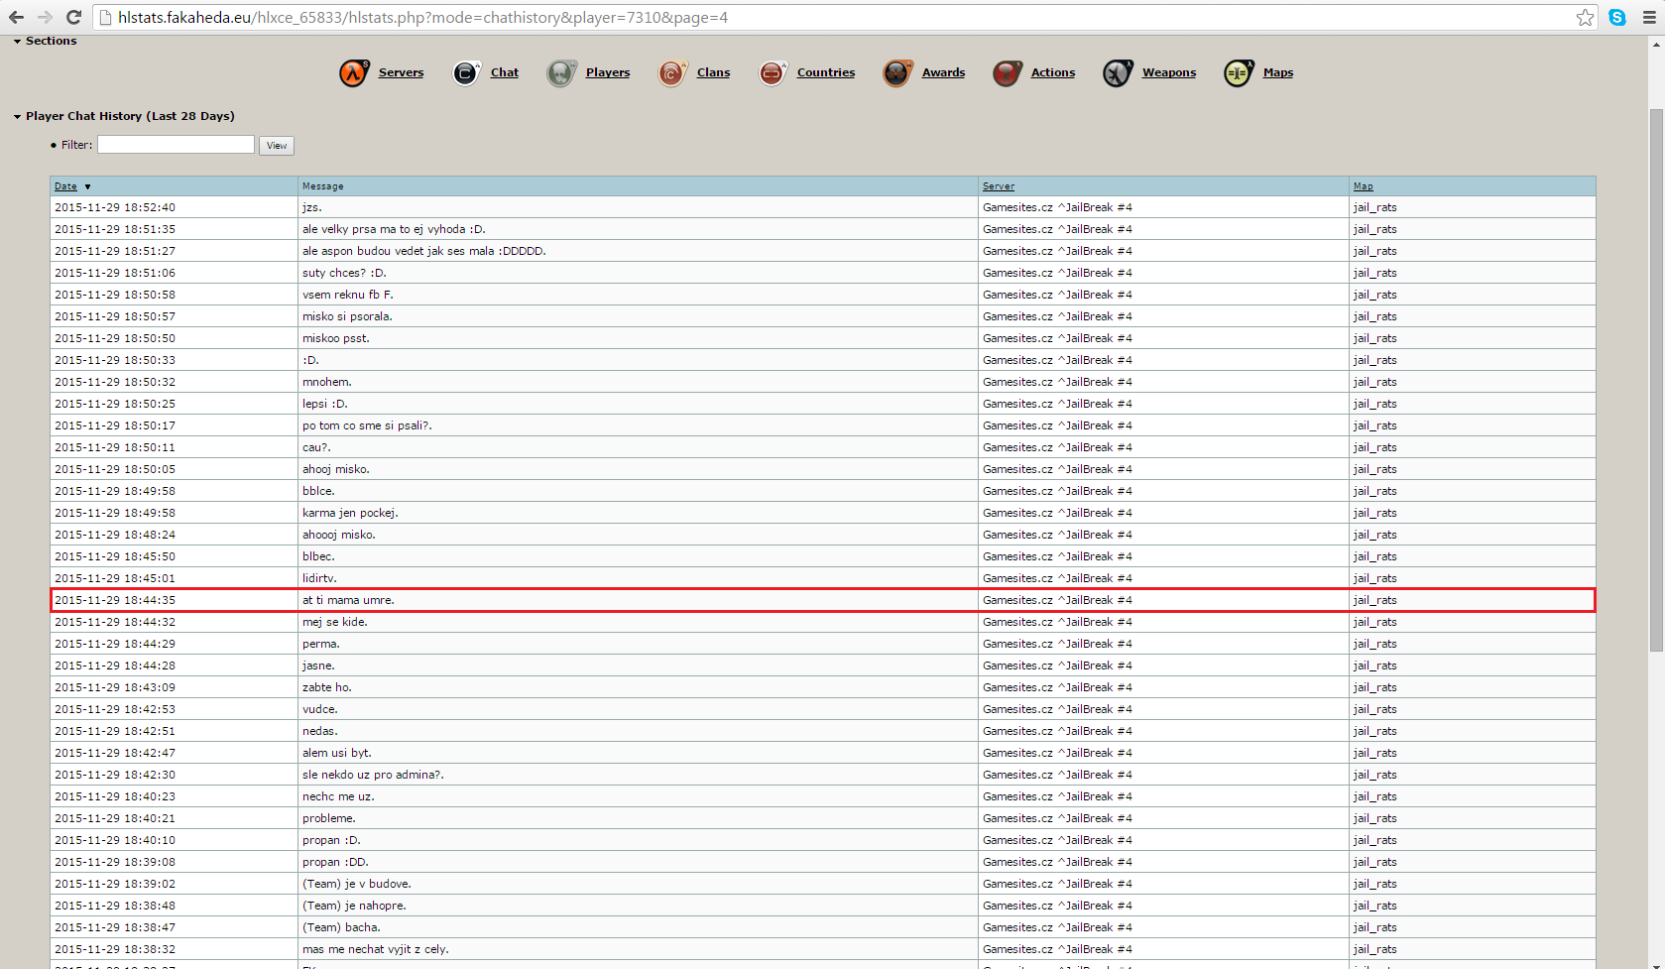Open server link in '(Team) bacha.' row
Screen dimensions: 1665x969
point(1057,927)
